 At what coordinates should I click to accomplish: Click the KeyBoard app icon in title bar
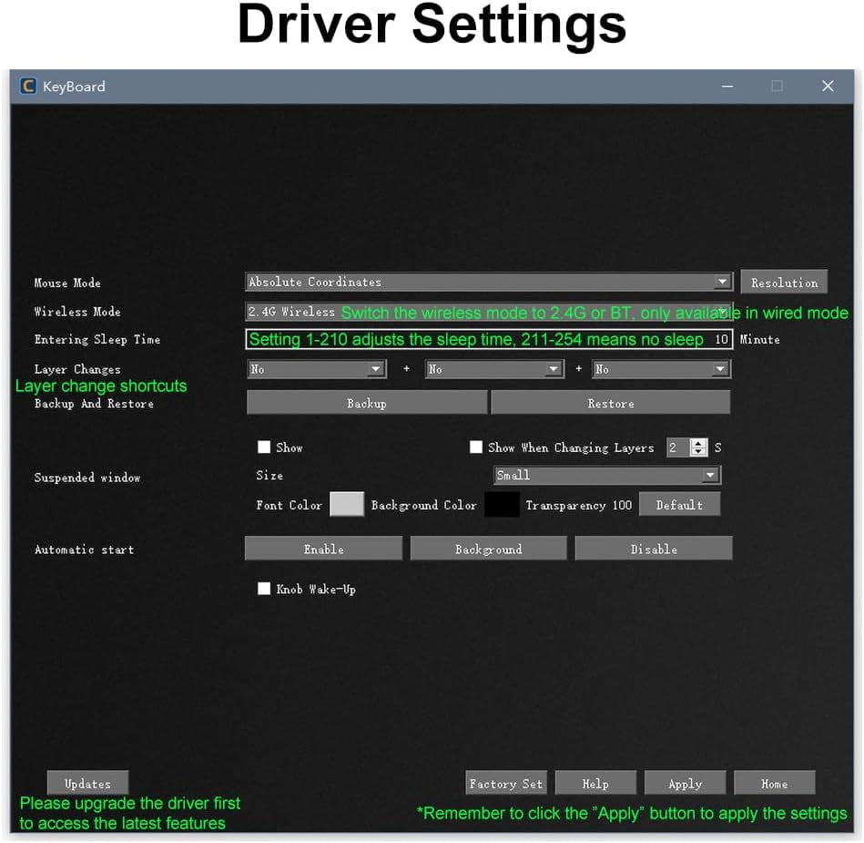28,86
